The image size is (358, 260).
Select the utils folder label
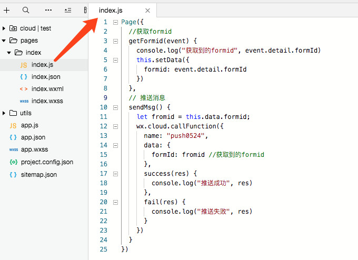pos(26,113)
